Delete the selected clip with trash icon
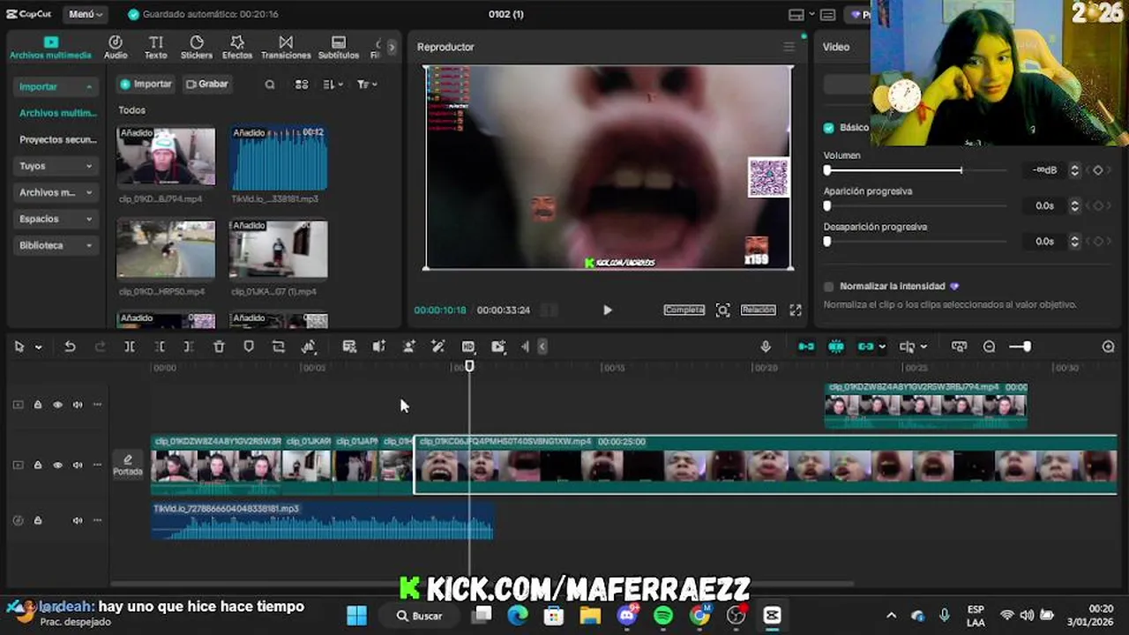Viewport: 1129px width, 635px height. 219,347
